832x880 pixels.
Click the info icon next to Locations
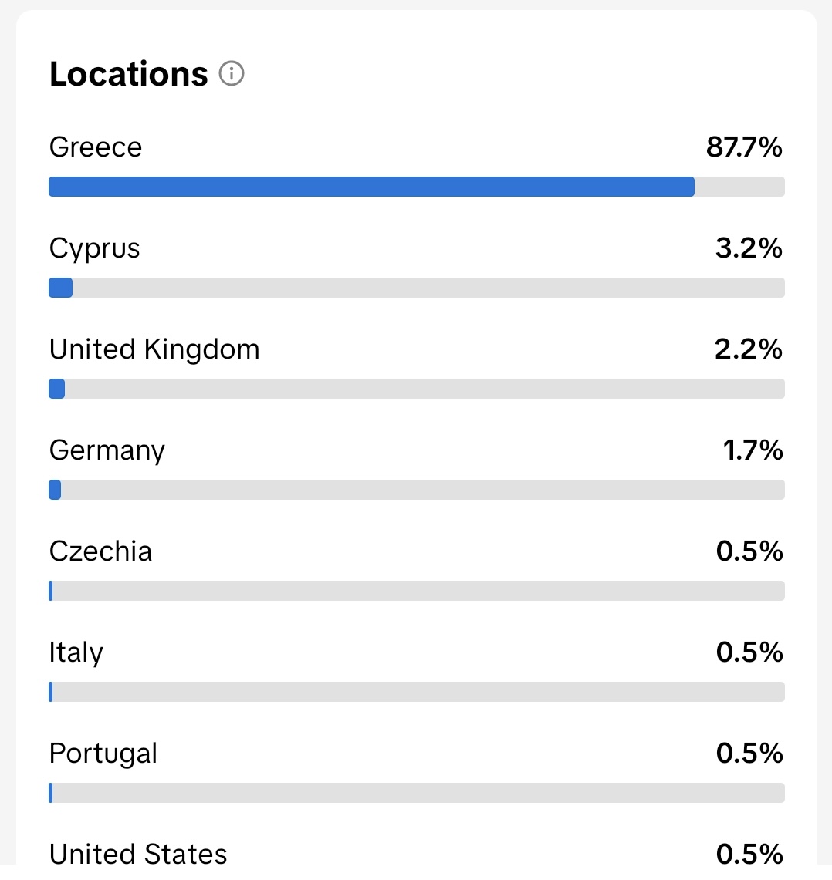tap(232, 74)
